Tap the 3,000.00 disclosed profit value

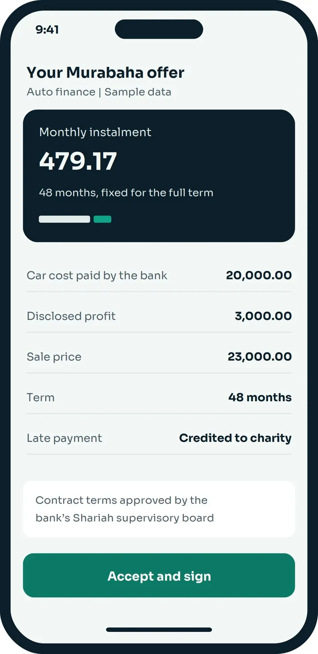(263, 316)
